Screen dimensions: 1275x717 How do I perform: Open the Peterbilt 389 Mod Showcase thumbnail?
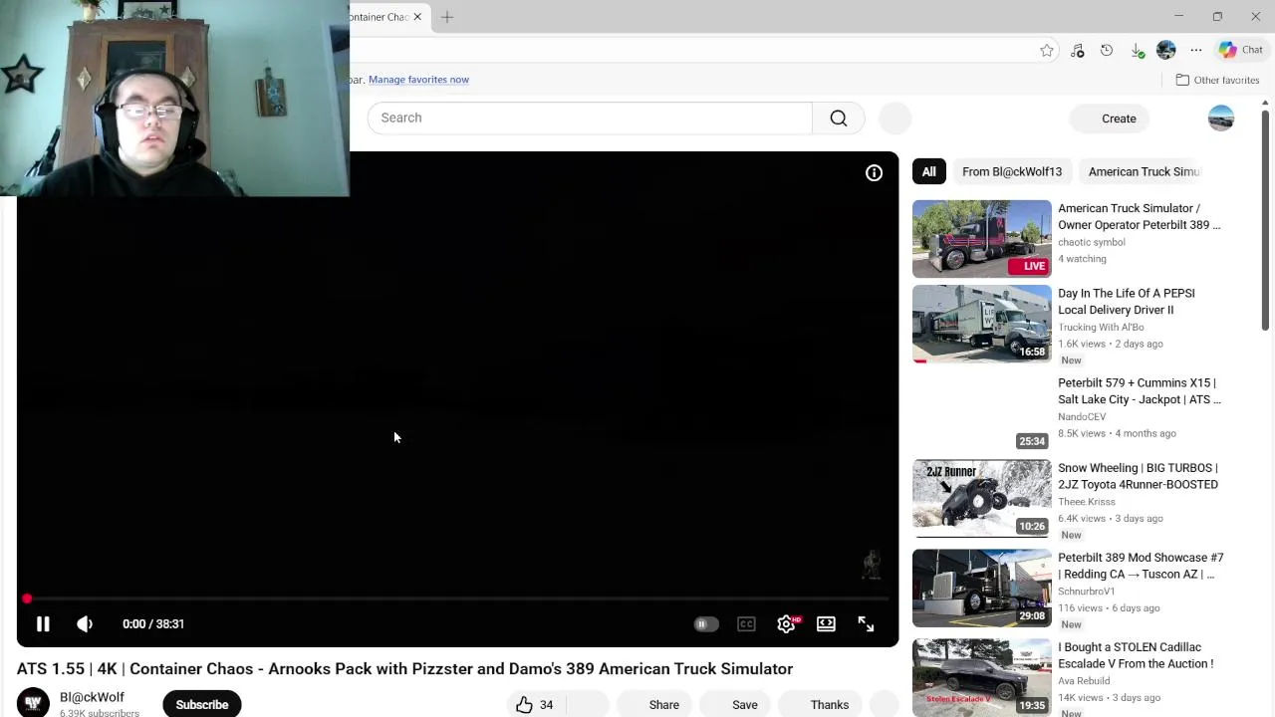[981, 589]
